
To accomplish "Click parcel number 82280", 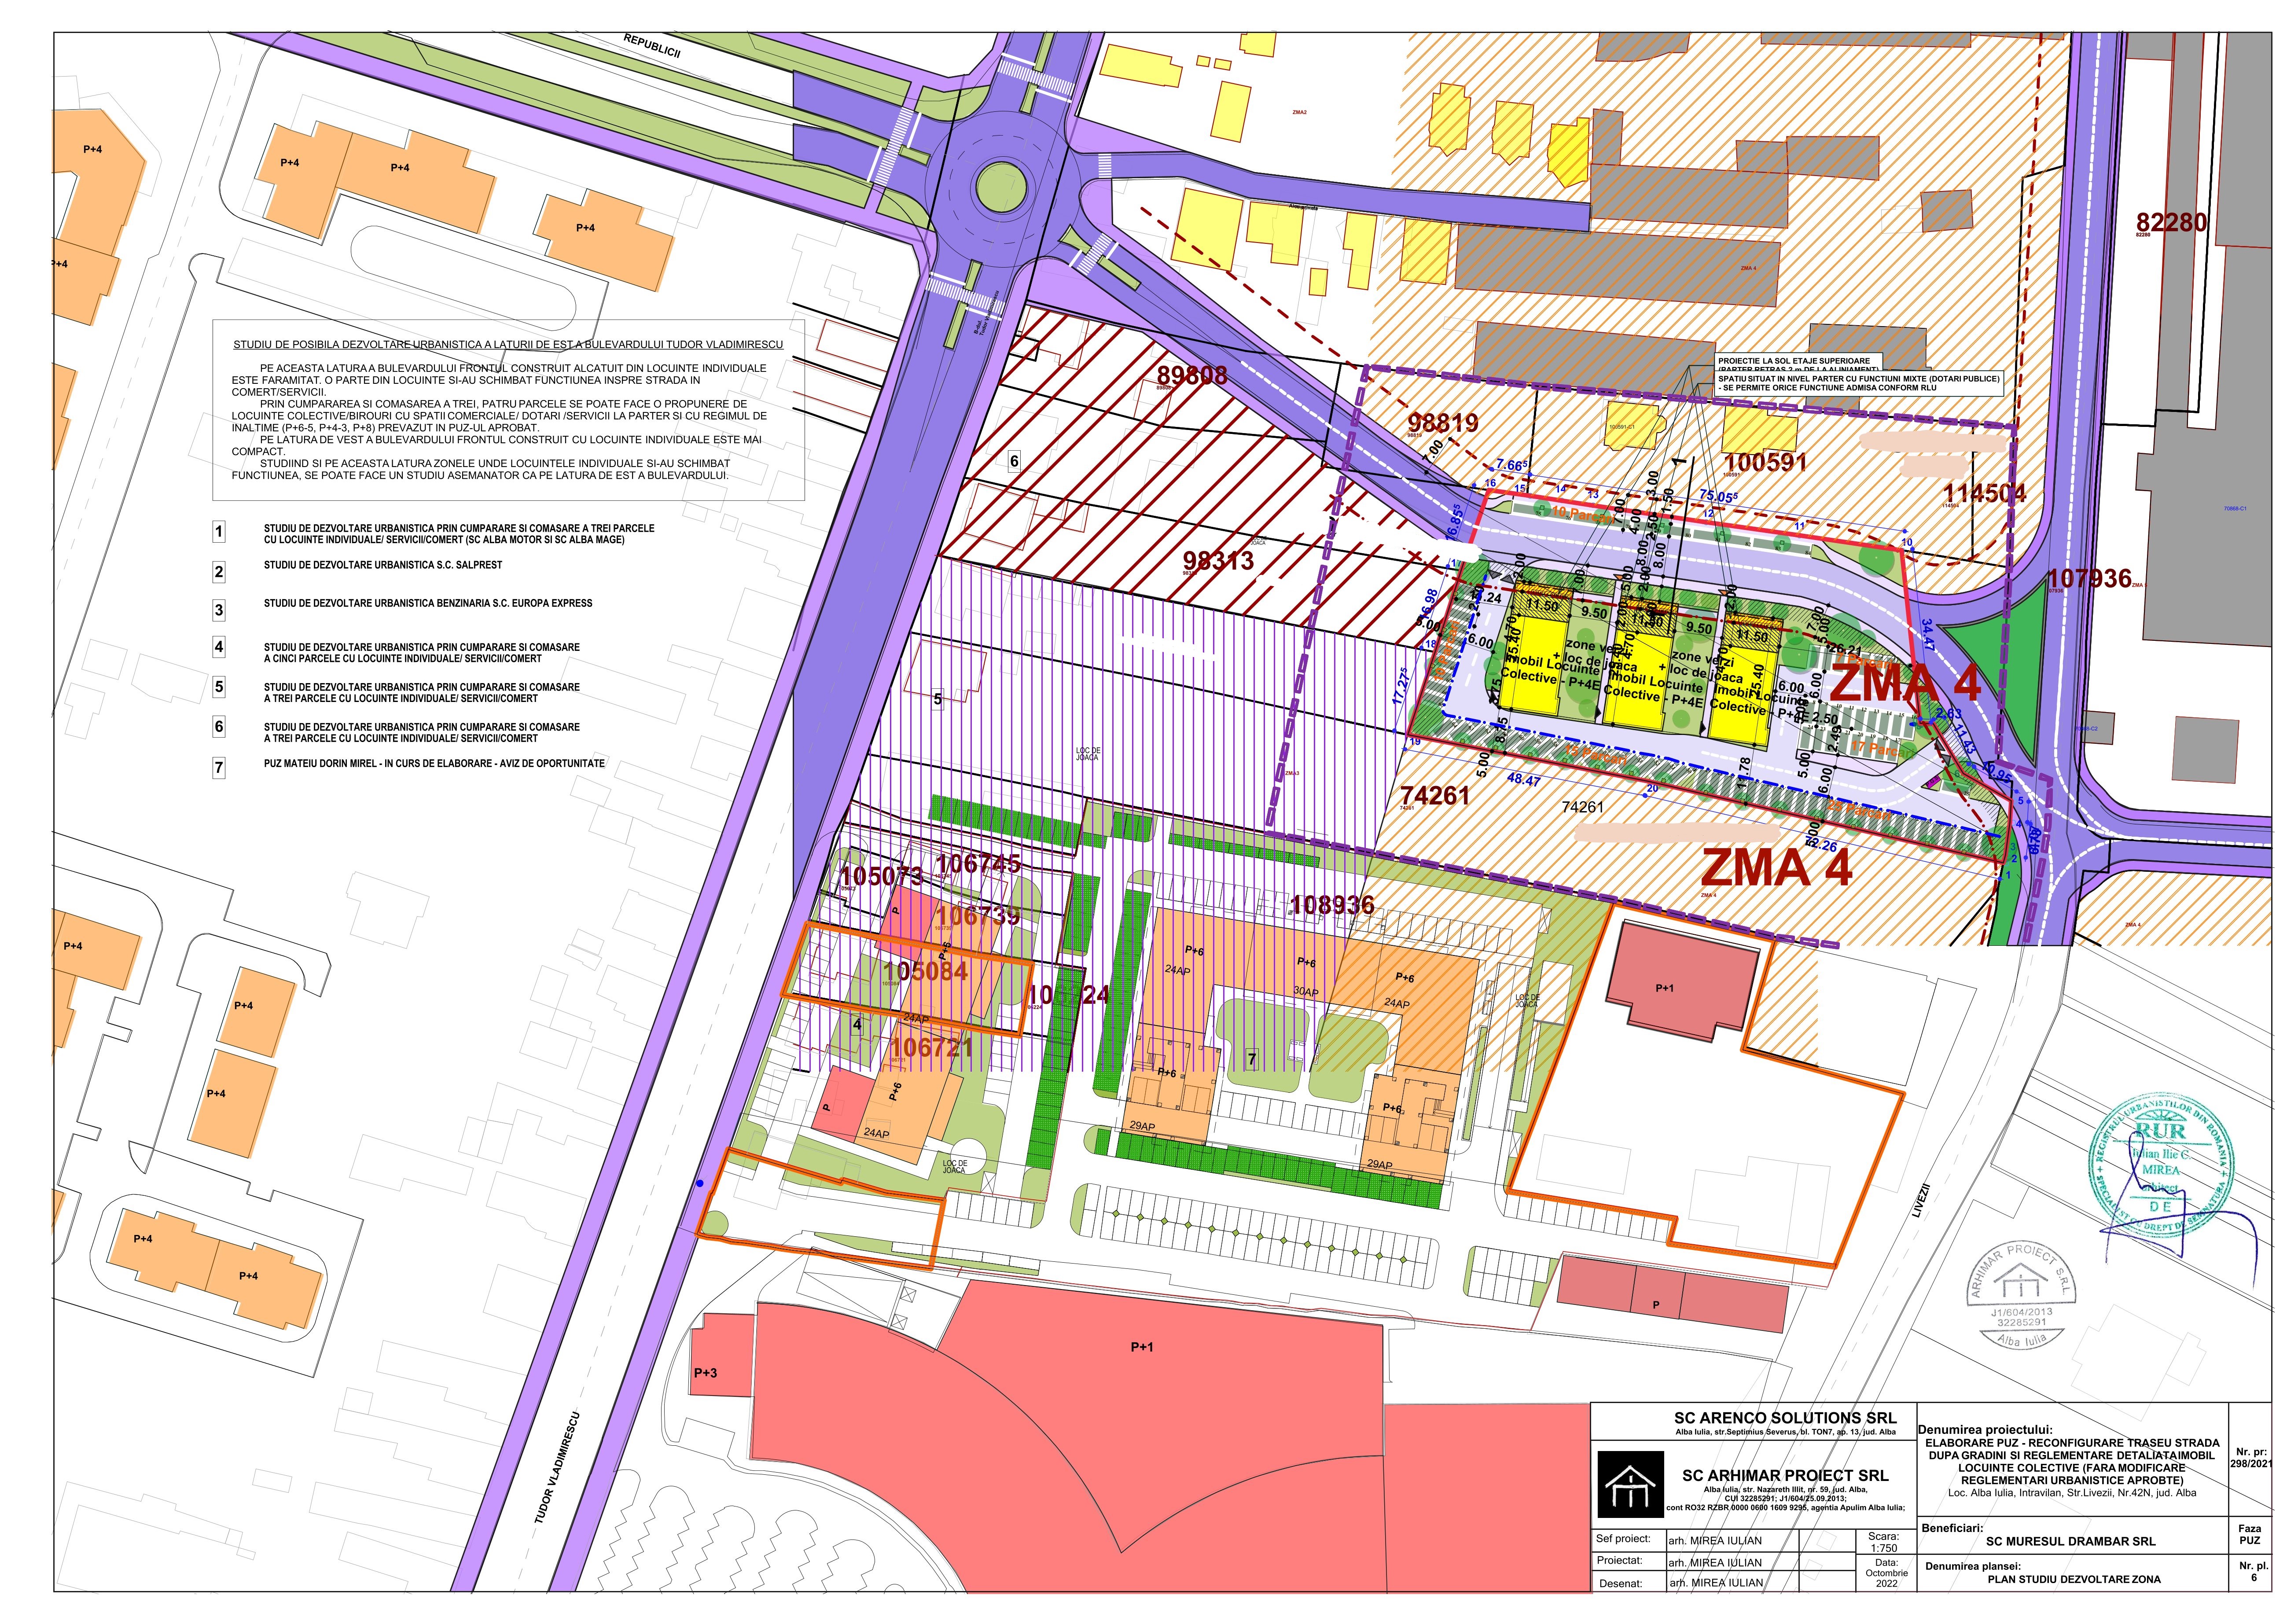I will (2171, 222).
